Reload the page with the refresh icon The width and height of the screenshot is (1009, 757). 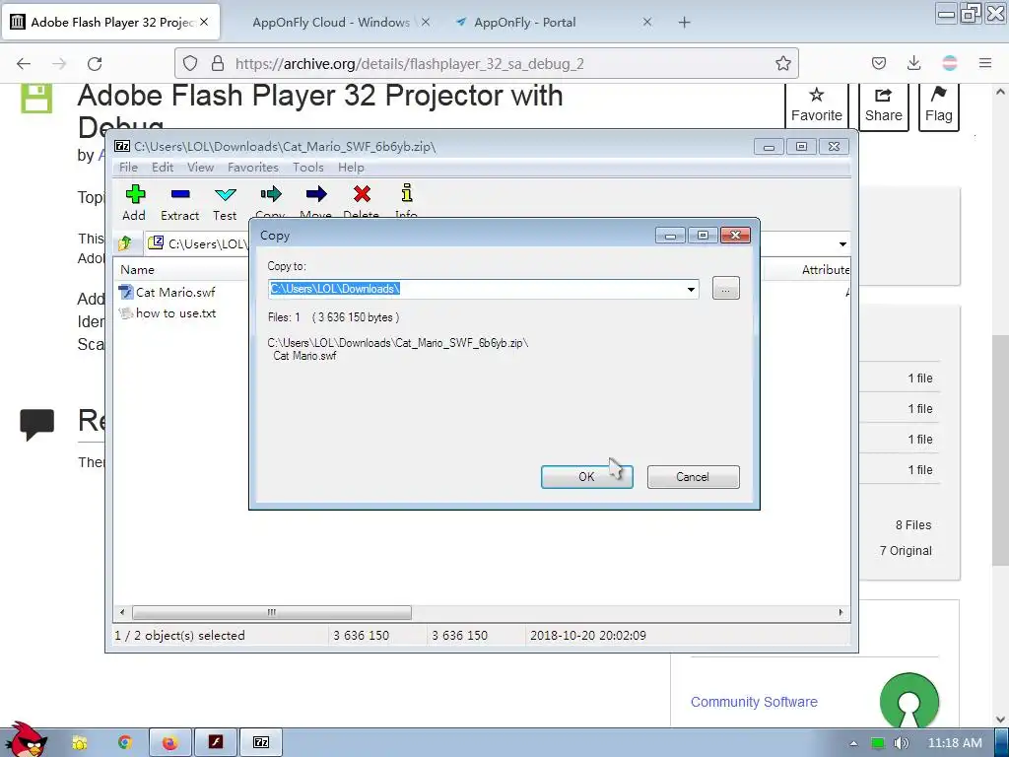click(95, 63)
